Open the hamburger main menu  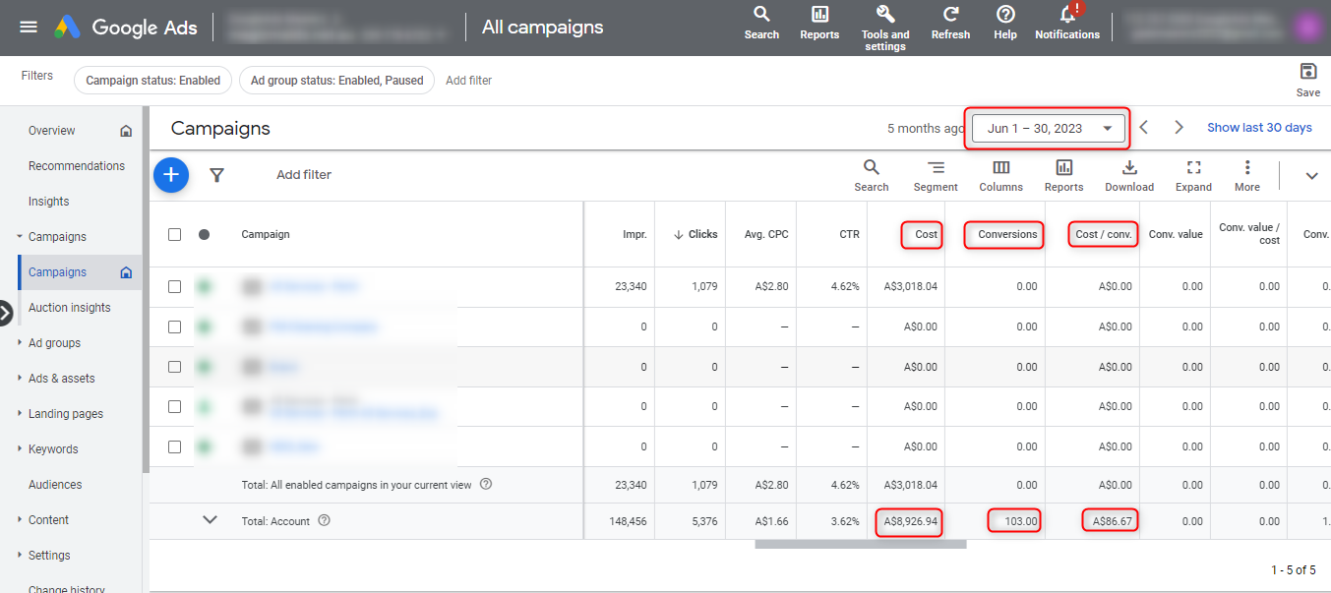pyautogui.click(x=29, y=27)
